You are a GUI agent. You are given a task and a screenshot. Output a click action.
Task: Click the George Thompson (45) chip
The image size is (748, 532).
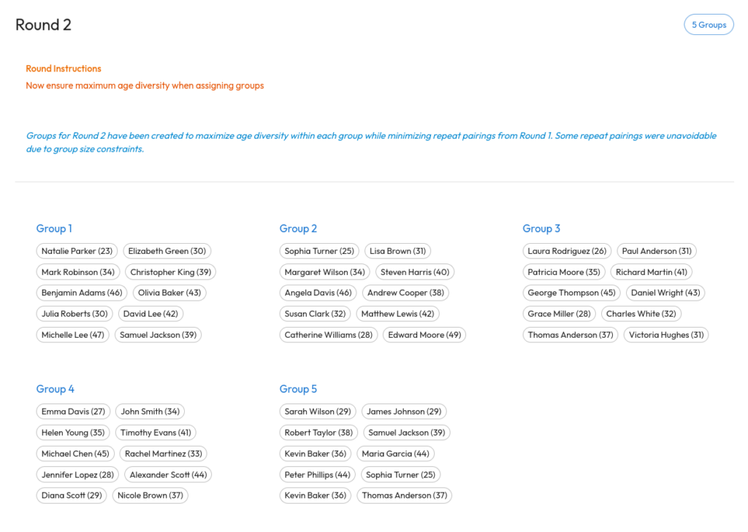click(x=571, y=293)
